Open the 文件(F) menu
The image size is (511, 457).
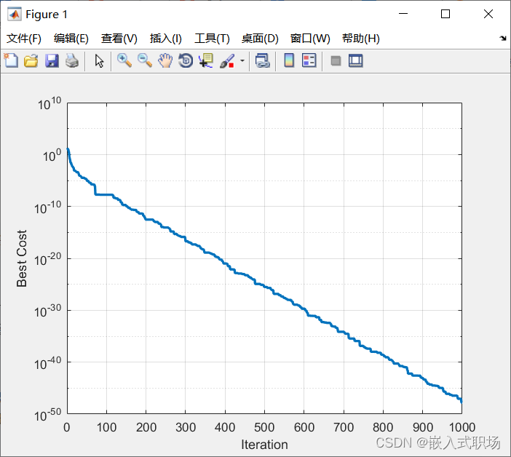point(24,39)
